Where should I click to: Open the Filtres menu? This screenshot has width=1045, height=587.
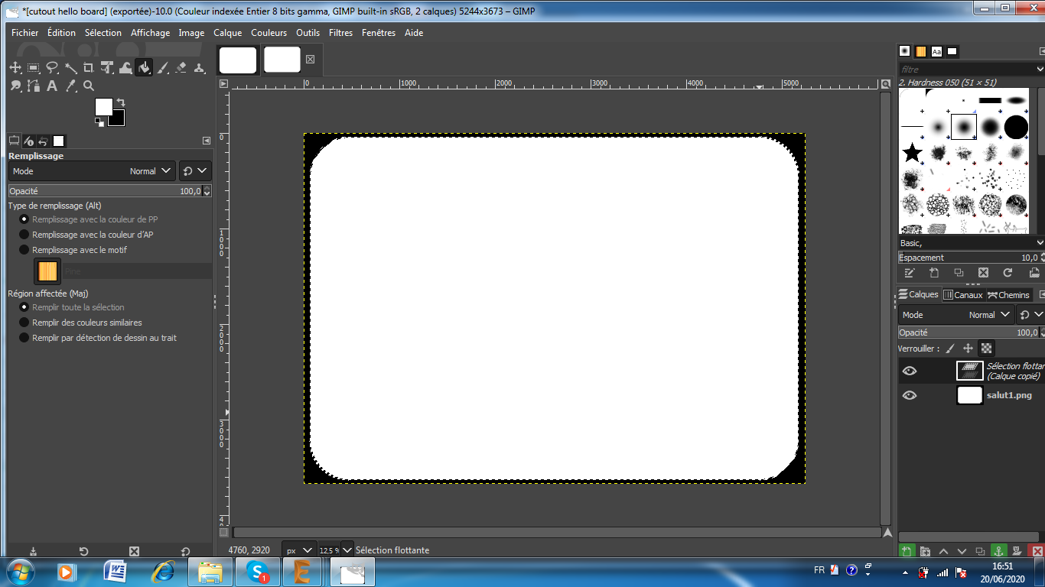click(340, 33)
